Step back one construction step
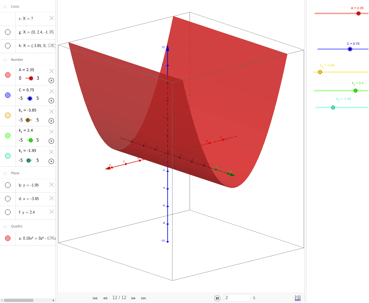 105,298
